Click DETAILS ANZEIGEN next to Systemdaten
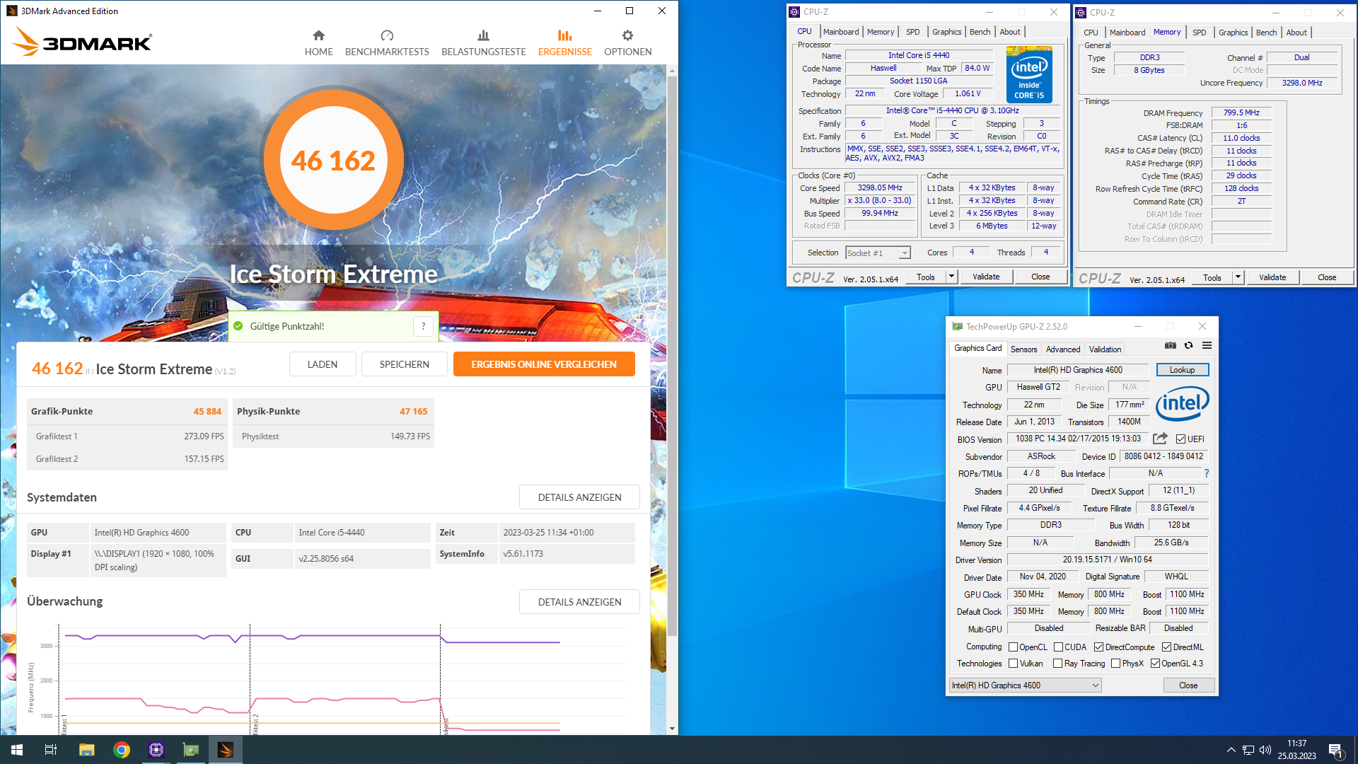Image resolution: width=1358 pixels, height=764 pixels. click(x=579, y=497)
